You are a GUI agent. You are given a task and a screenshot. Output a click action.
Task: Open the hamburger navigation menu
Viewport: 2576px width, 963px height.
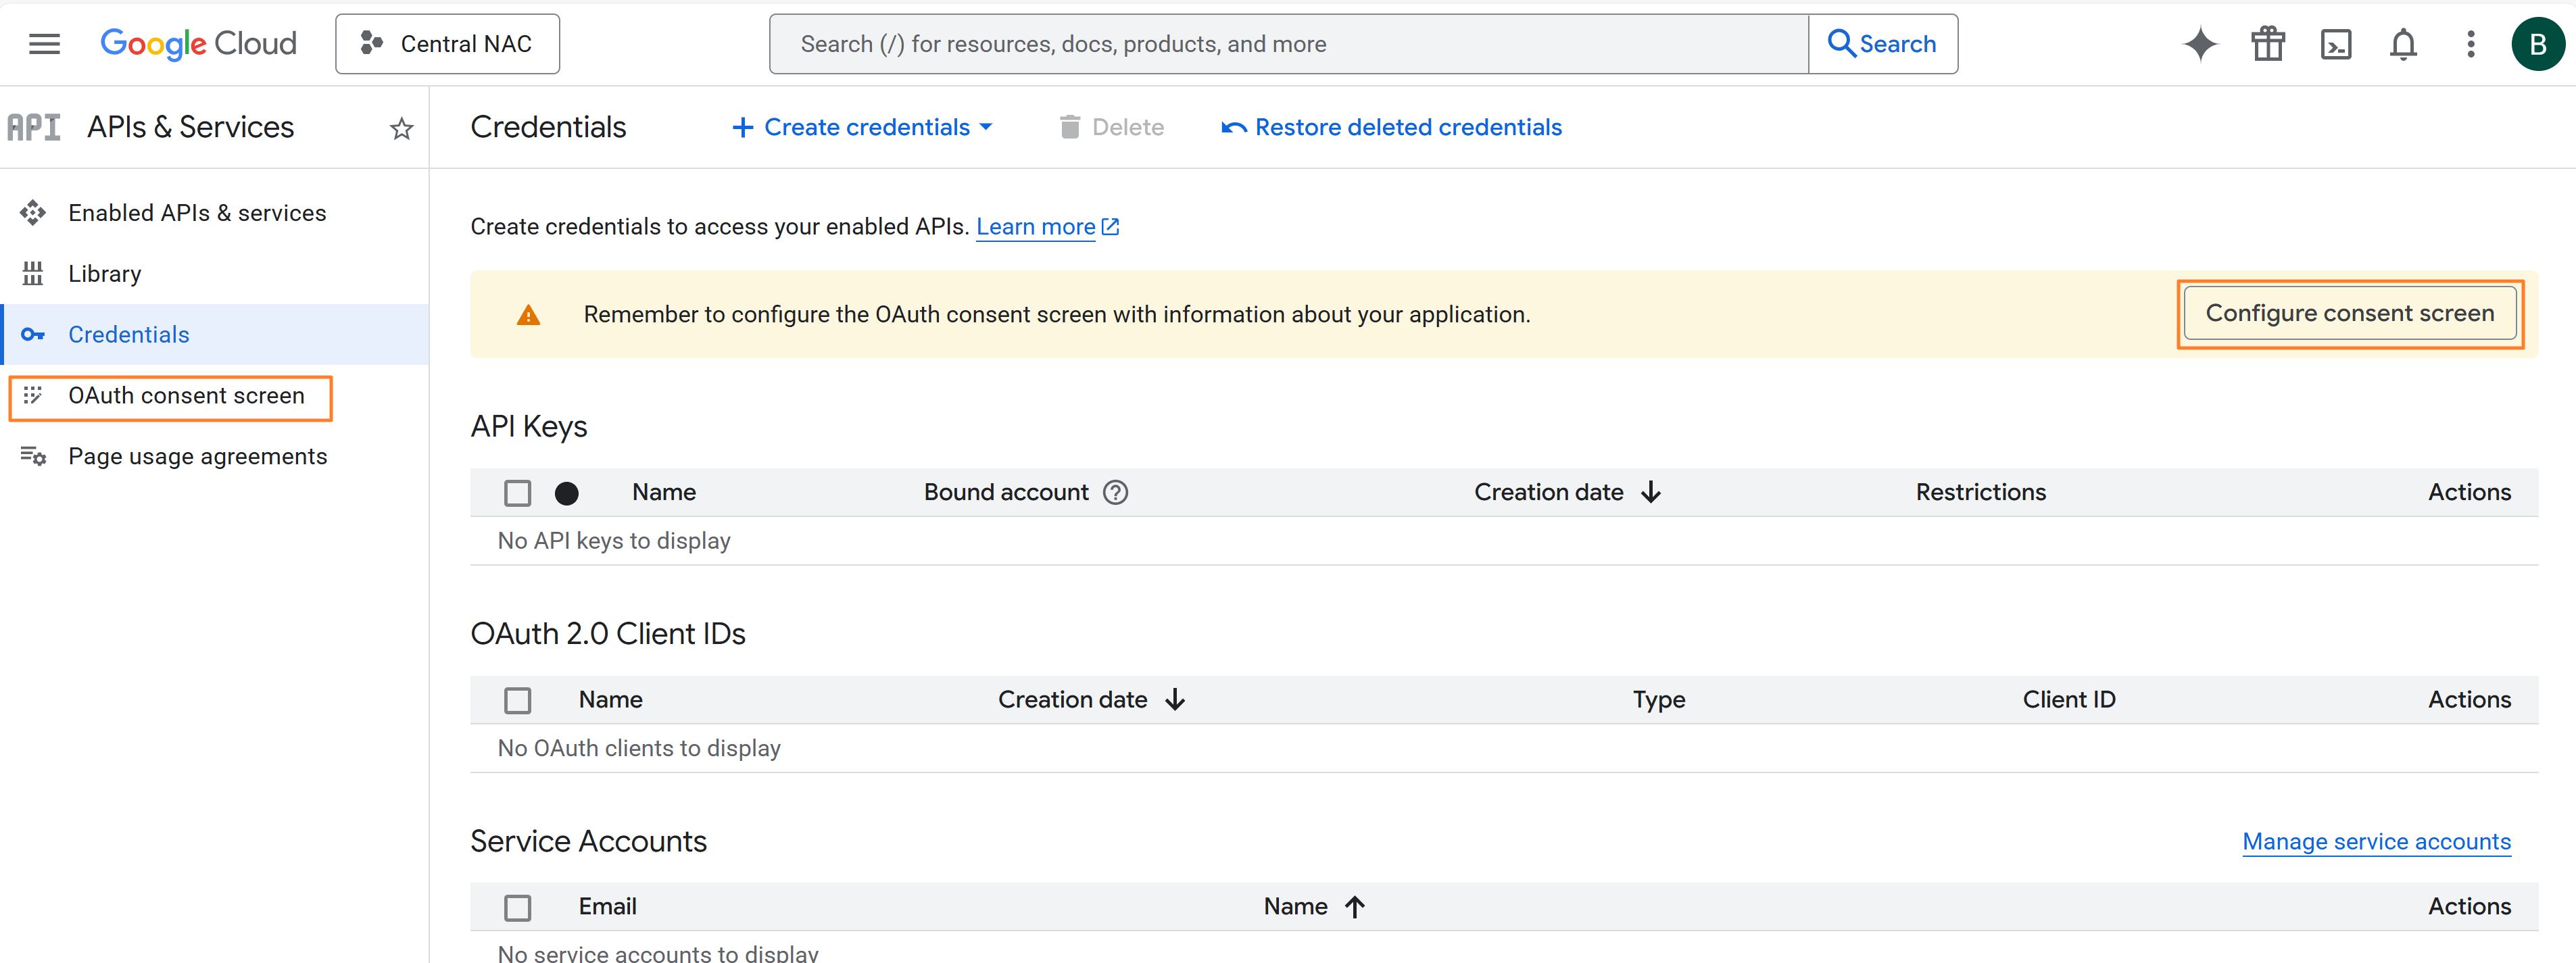pos(44,44)
